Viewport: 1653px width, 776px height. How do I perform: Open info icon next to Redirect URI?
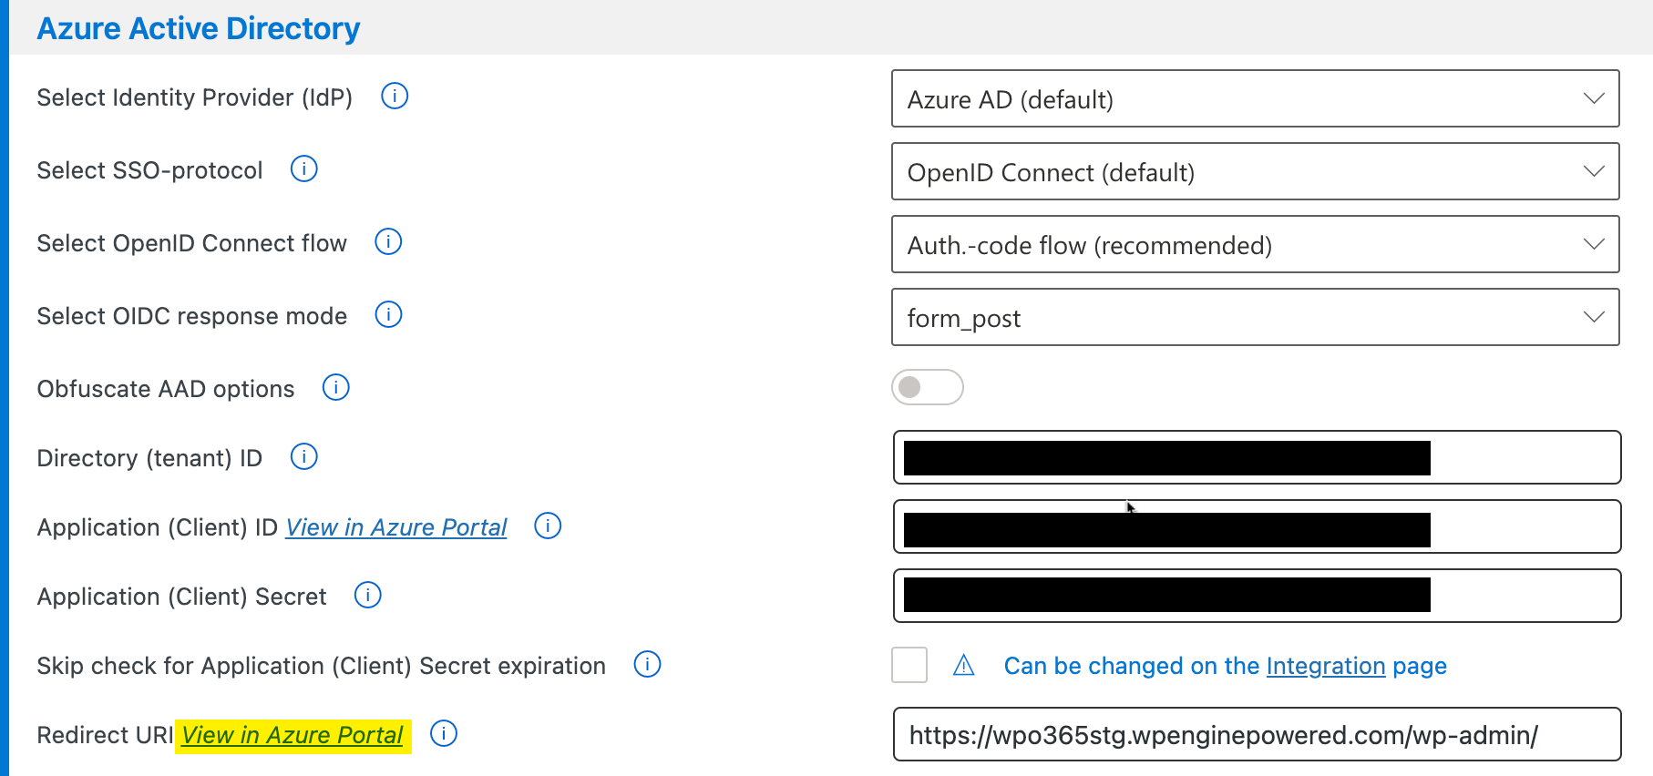[x=444, y=733]
